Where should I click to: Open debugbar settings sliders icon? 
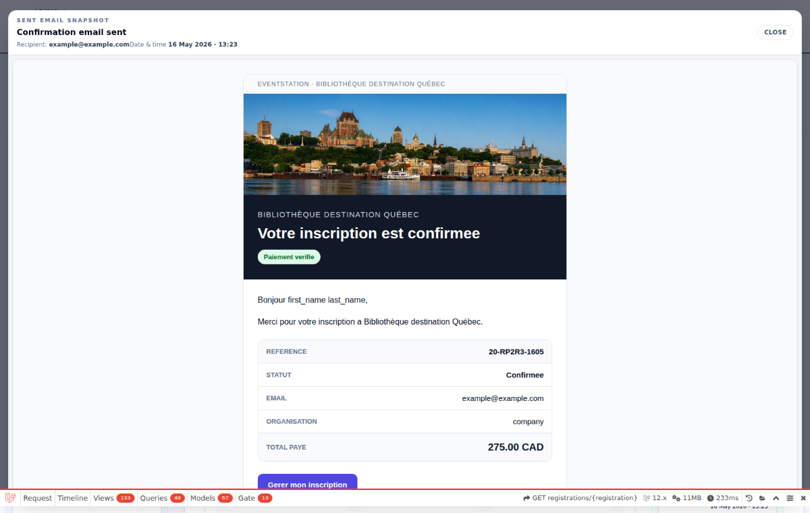pyautogui.click(x=789, y=498)
